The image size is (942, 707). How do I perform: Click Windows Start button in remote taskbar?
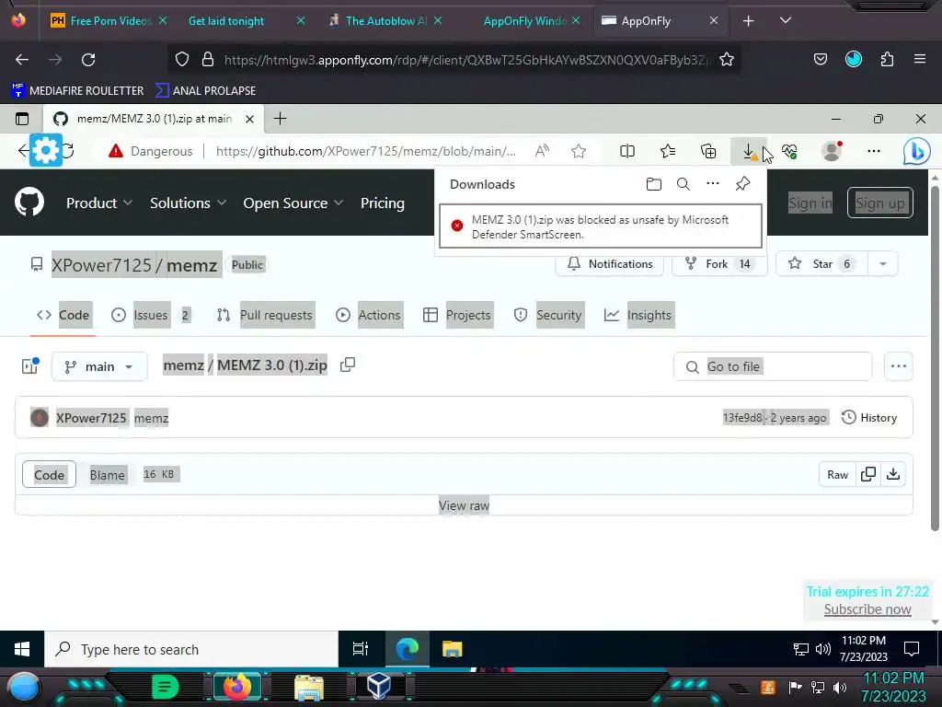pos(22,649)
